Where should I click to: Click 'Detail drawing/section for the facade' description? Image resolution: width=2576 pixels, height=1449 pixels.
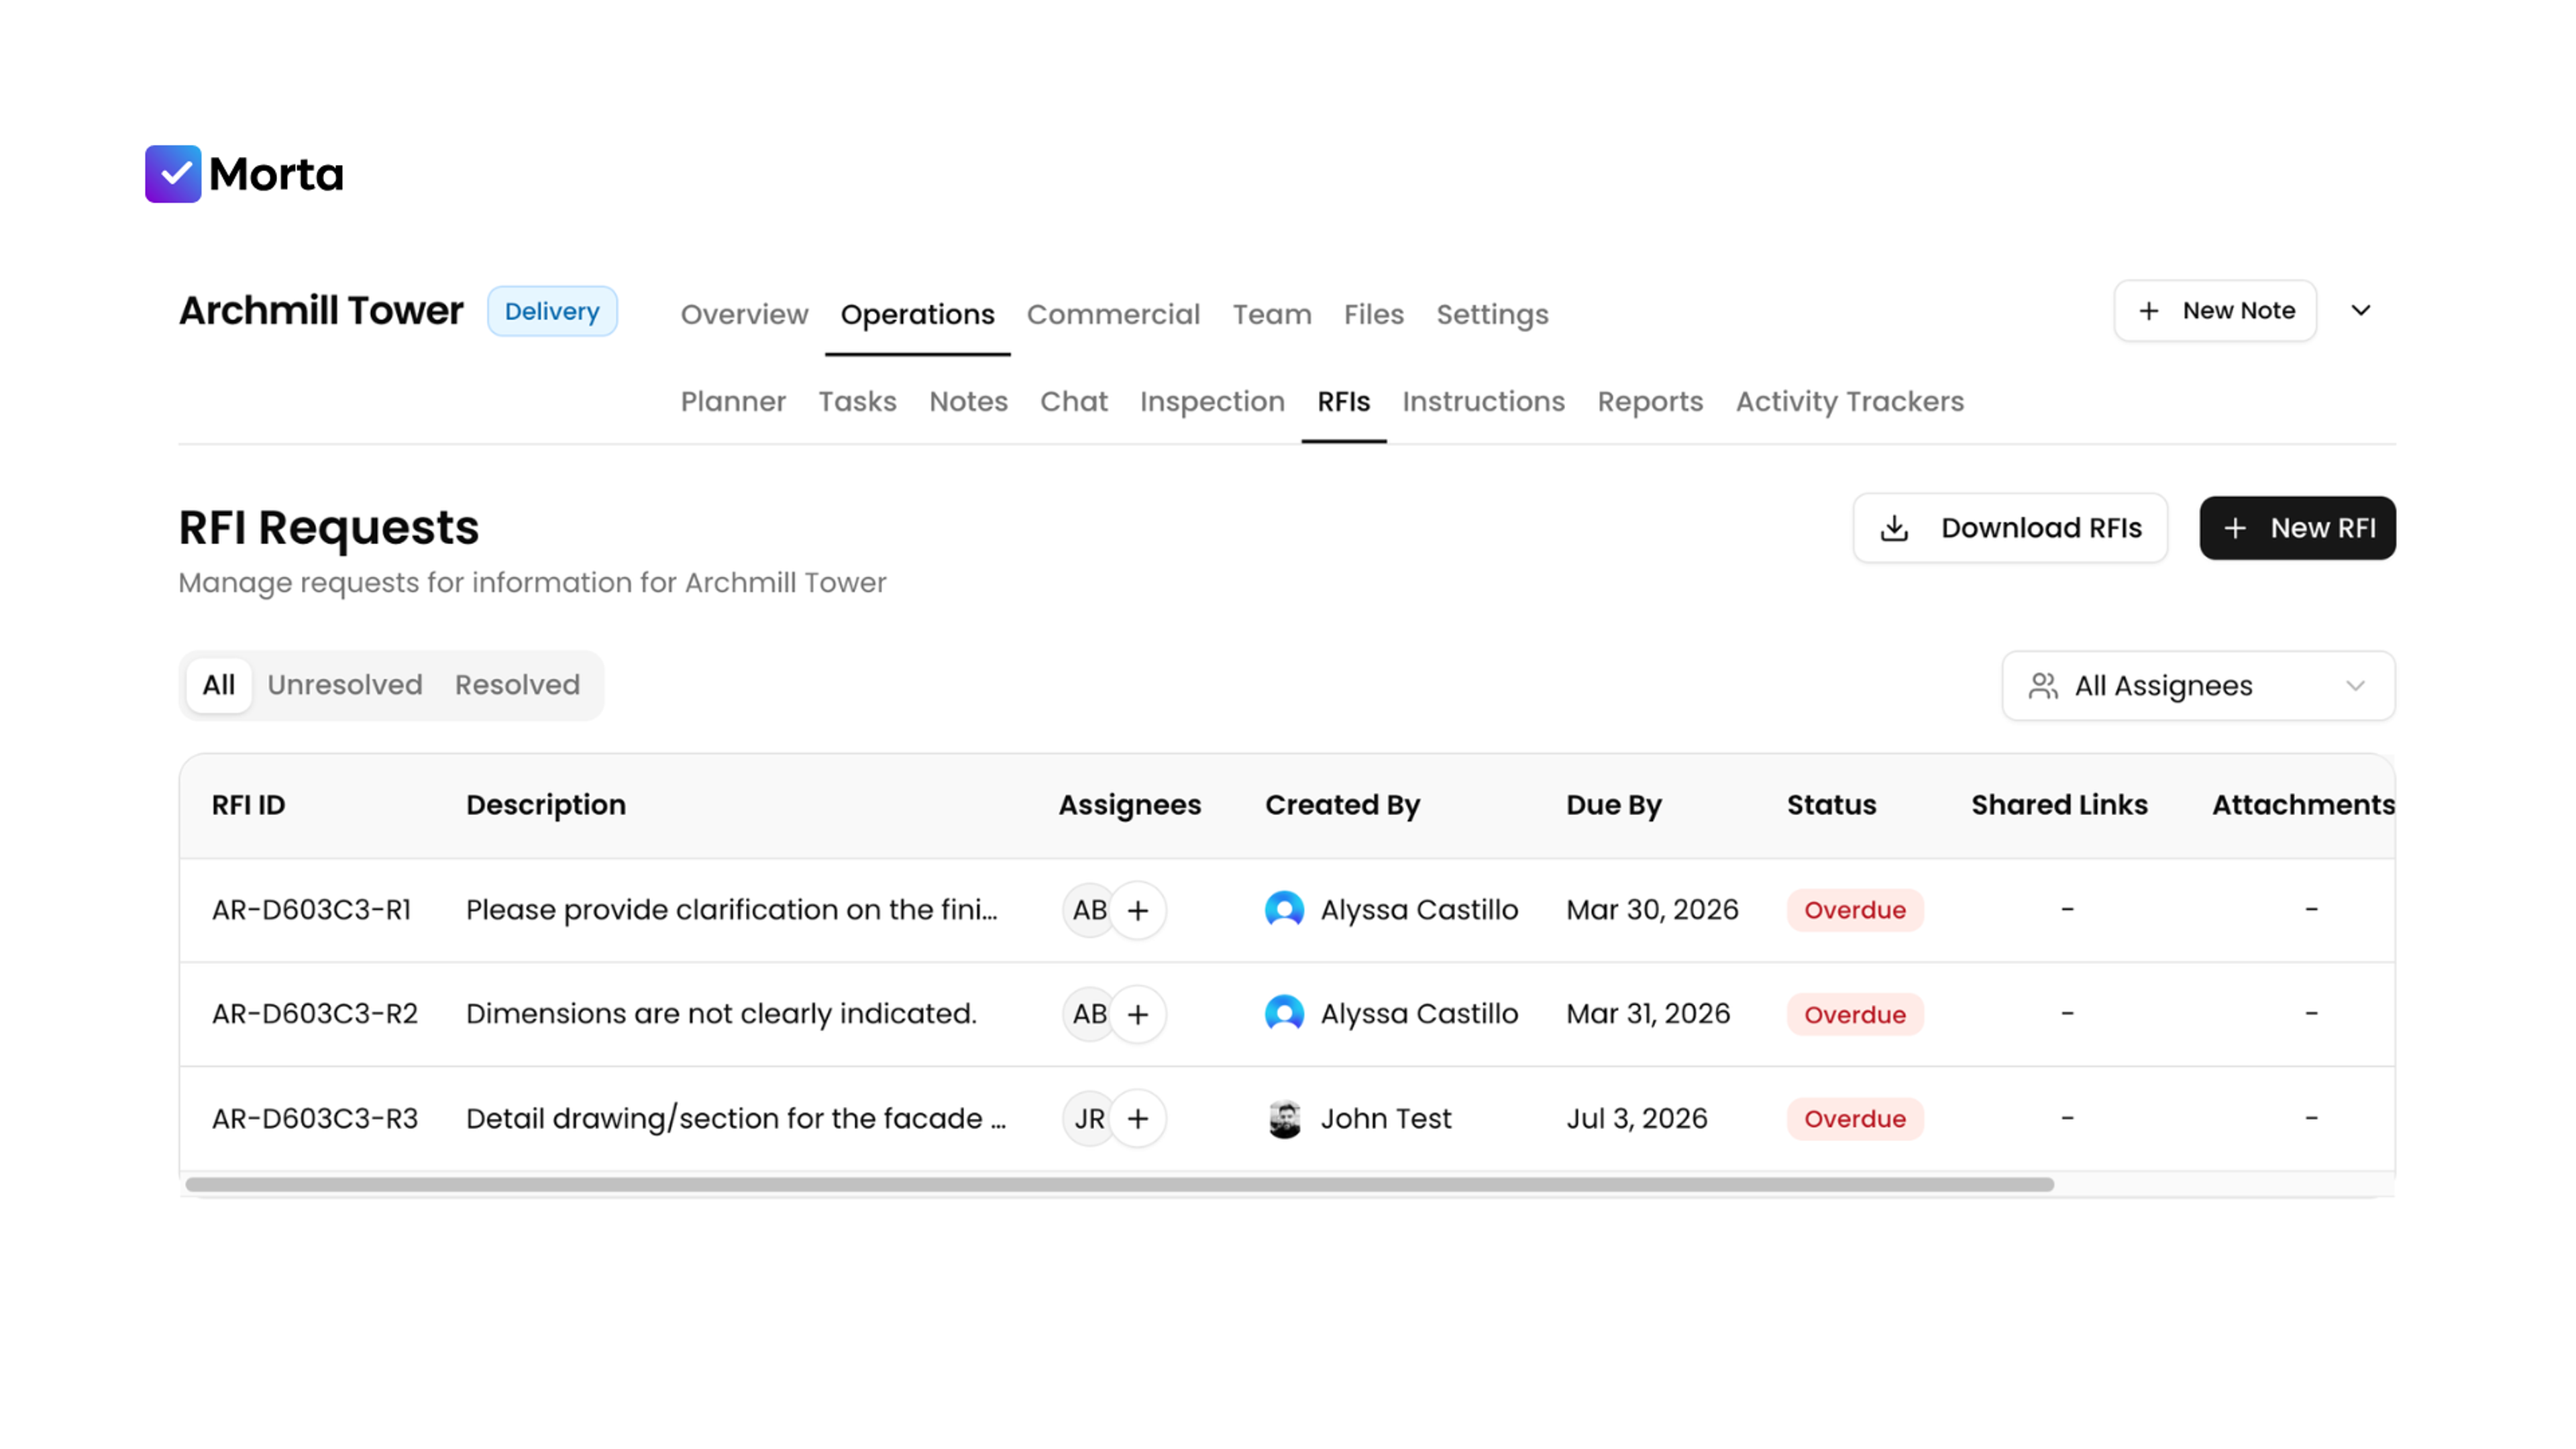[x=736, y=1118]
